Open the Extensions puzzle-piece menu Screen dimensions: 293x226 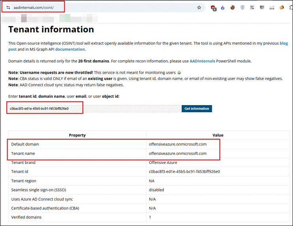[x=291, y=8]
